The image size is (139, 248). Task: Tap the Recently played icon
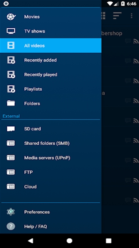pyautogui.click(x=11, y=74)
